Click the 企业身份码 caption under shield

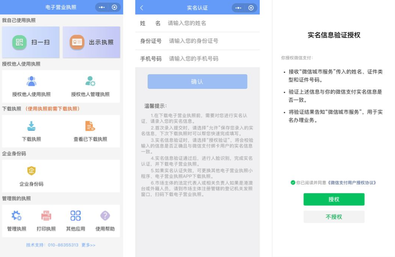(x=31, y=184)
